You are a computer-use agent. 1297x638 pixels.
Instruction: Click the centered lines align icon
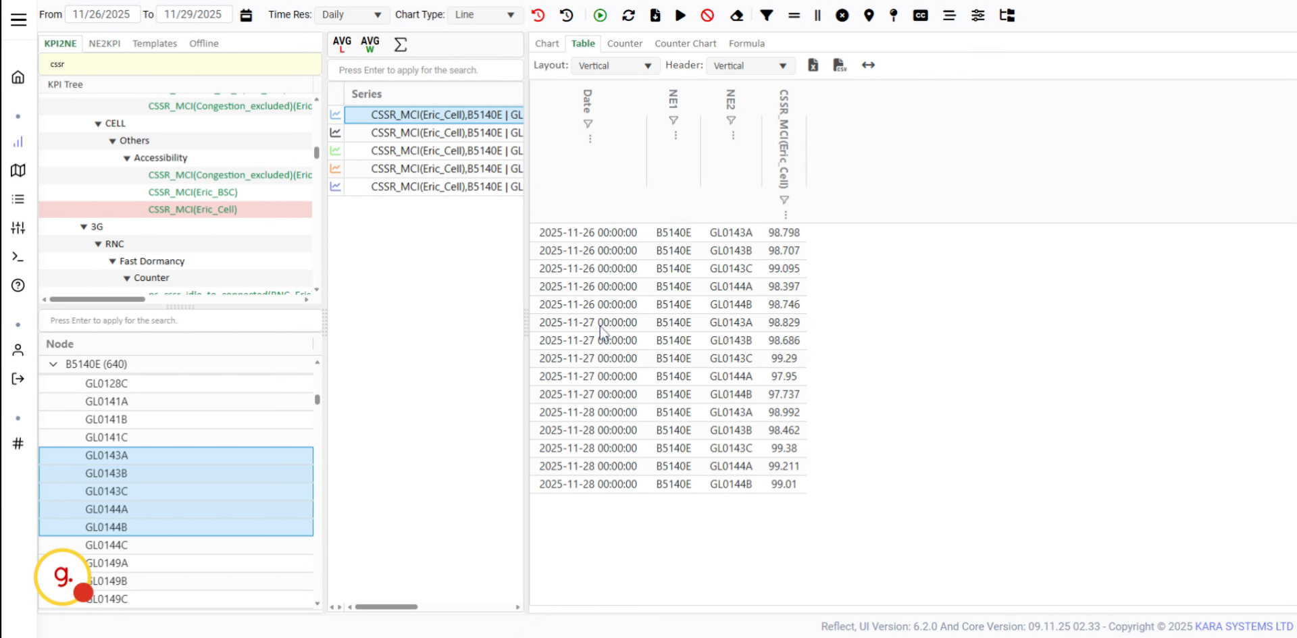click(949, 15)
